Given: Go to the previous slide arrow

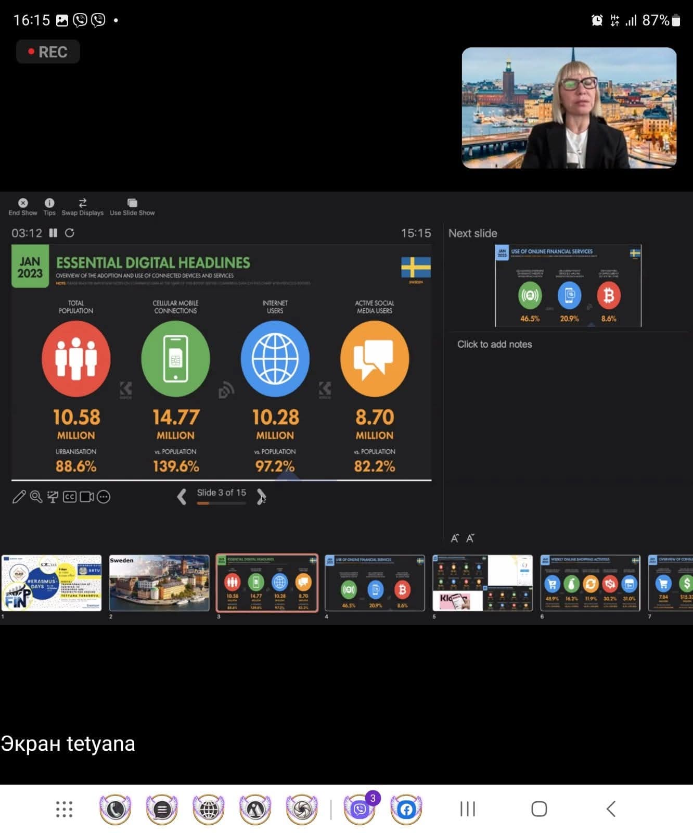Looking at the screenshot, I should click(182, 497).
